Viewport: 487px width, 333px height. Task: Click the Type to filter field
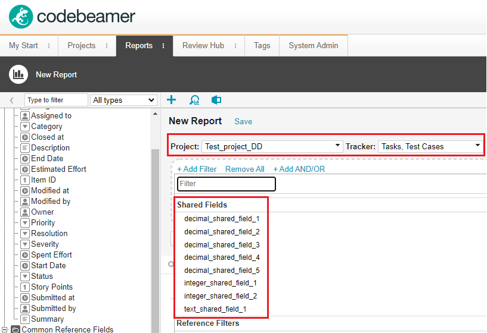[56, 100]
